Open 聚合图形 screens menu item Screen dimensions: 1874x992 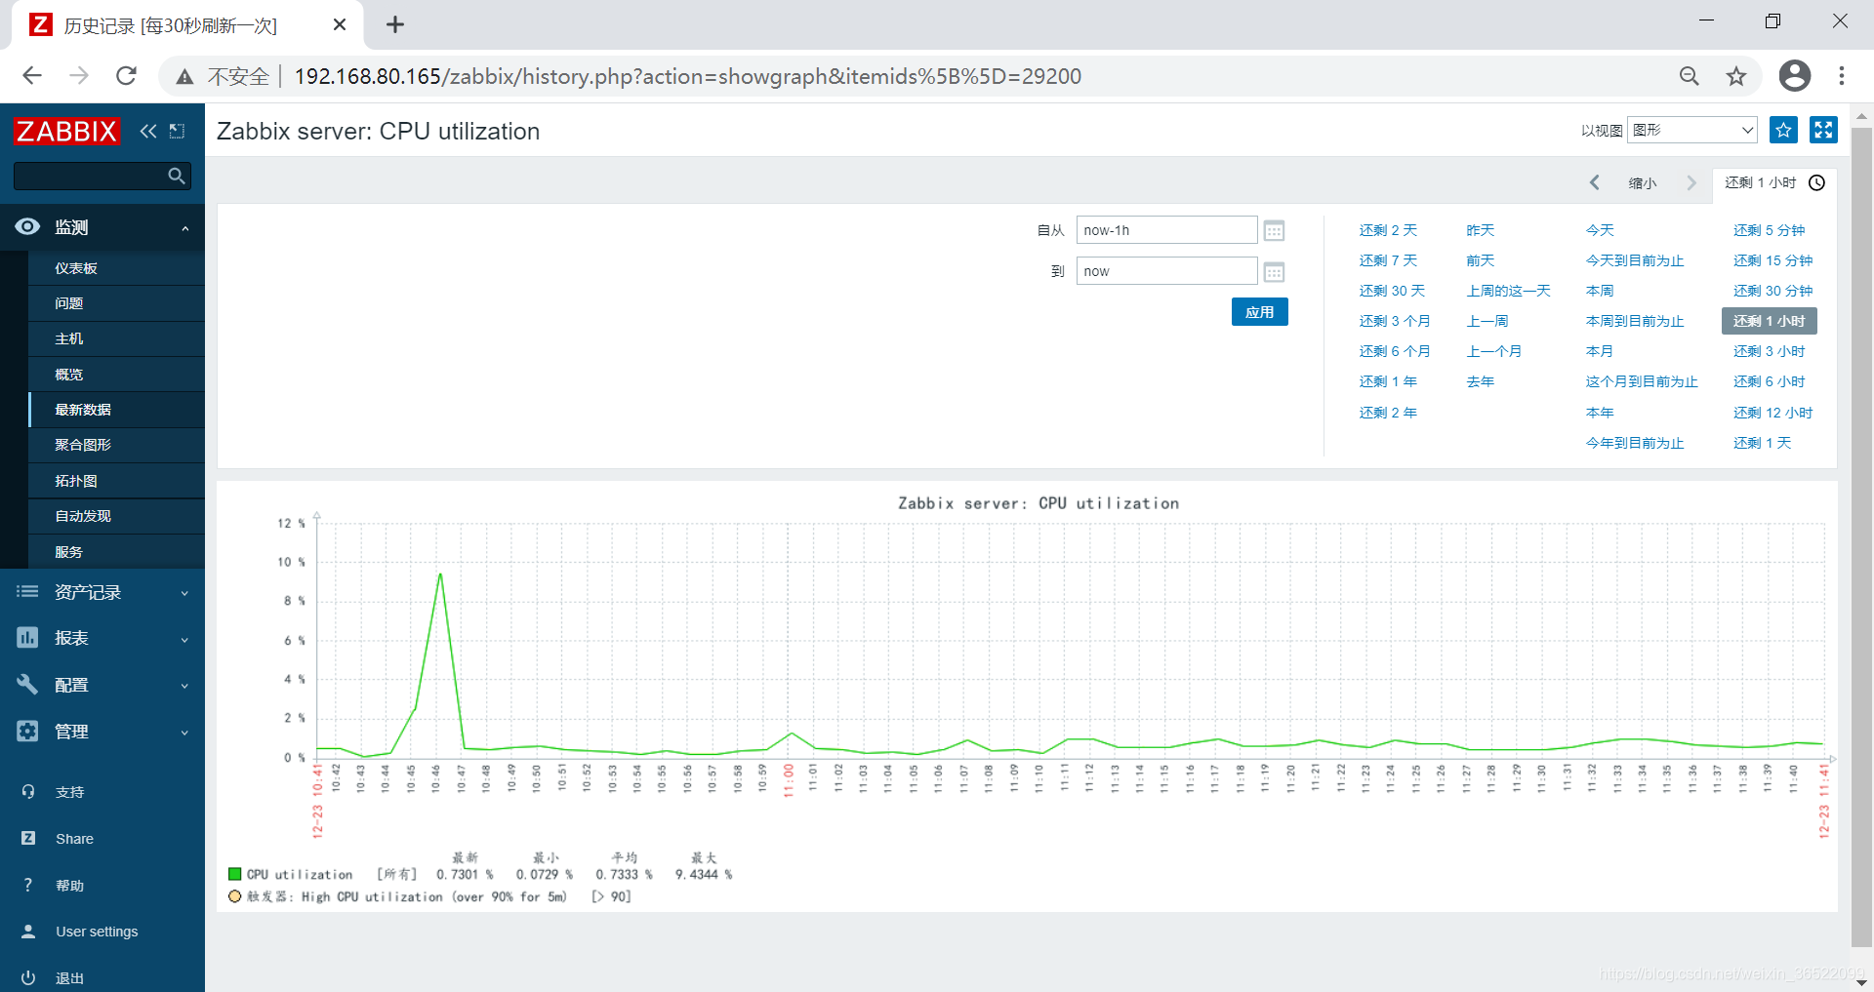pyautogui.click(x=116, y=445)
